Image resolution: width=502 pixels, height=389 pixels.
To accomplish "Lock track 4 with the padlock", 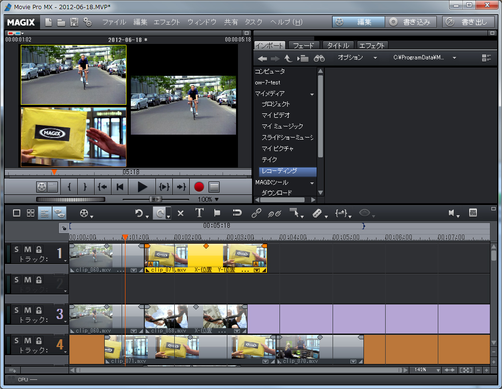I will [39, 341].
